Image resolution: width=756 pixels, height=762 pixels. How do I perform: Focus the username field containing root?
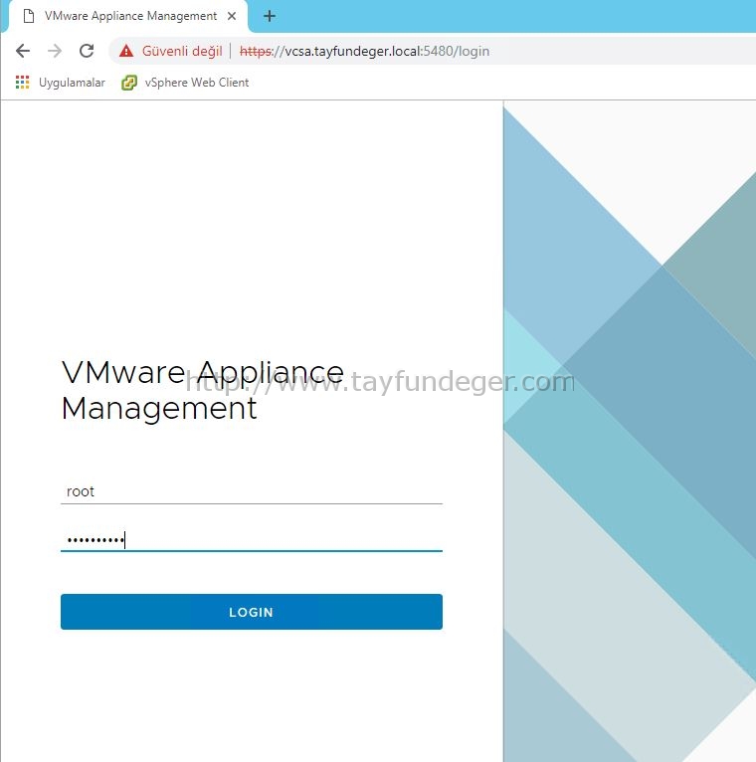point(252,491)
